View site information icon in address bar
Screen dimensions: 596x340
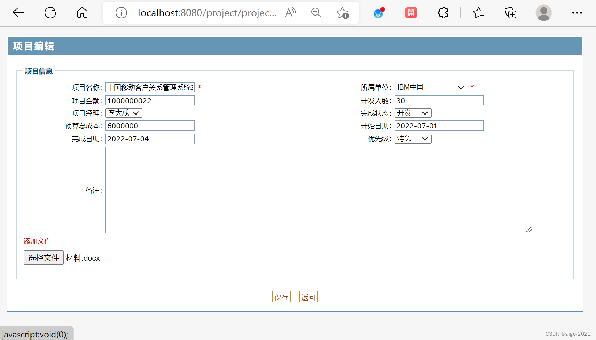pos(121,13)
